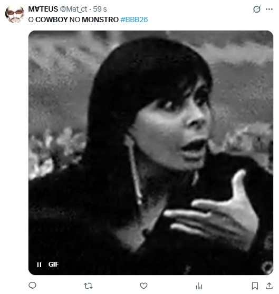Open MATEUS profile via display name
The height and width of the screenshot is (294, 279).
click(x=43, y=9)
